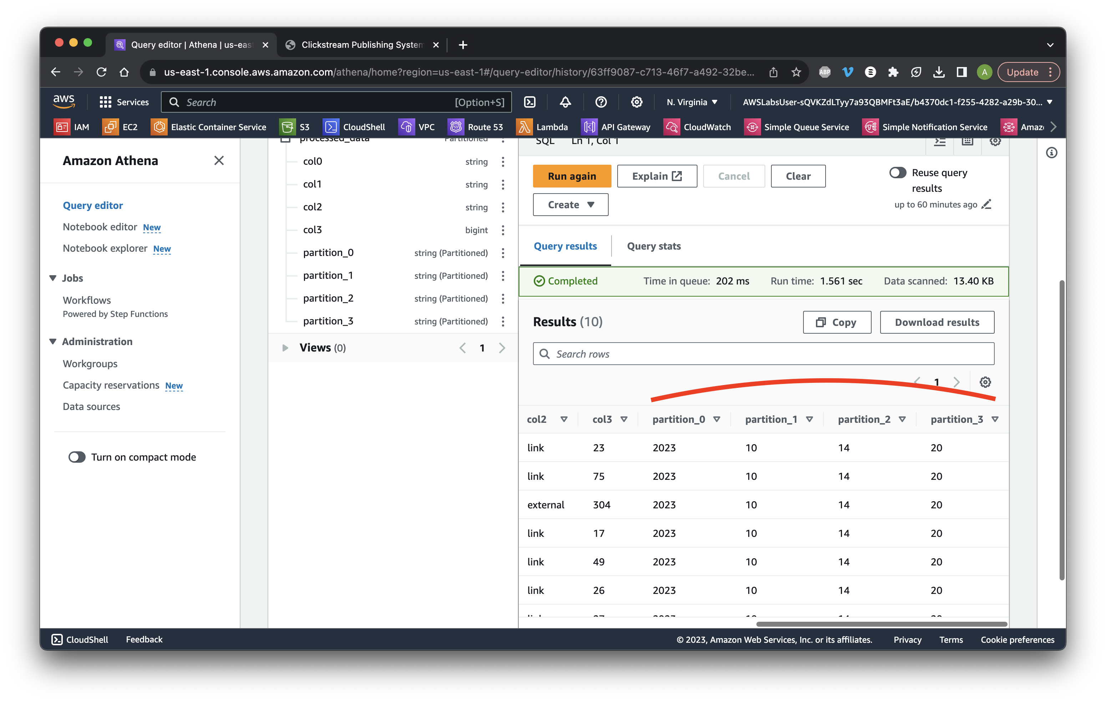Open Query editor in sidebar
This screenshot has width=1106, height=703.
pyautogui.click(x=93, y=205)
